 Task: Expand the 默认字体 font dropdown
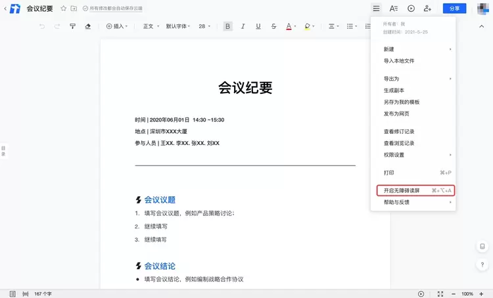[178, 26]
